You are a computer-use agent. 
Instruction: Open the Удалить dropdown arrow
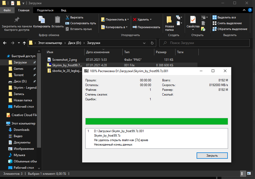[151, 19]
